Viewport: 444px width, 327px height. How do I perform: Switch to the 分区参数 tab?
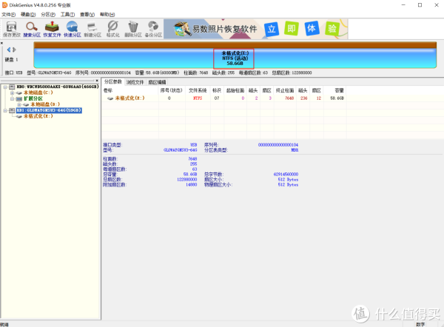pyautogui.click(x=112, y=82)
